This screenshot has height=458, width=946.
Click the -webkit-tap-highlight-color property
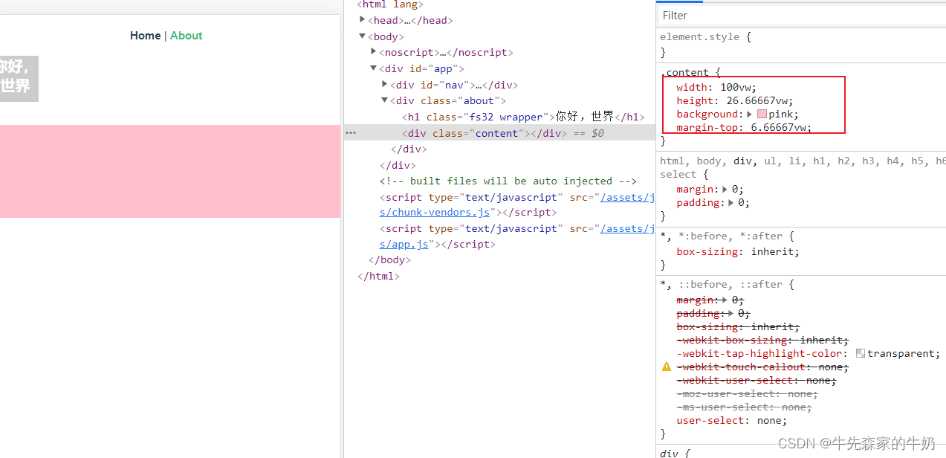point(760,354)
